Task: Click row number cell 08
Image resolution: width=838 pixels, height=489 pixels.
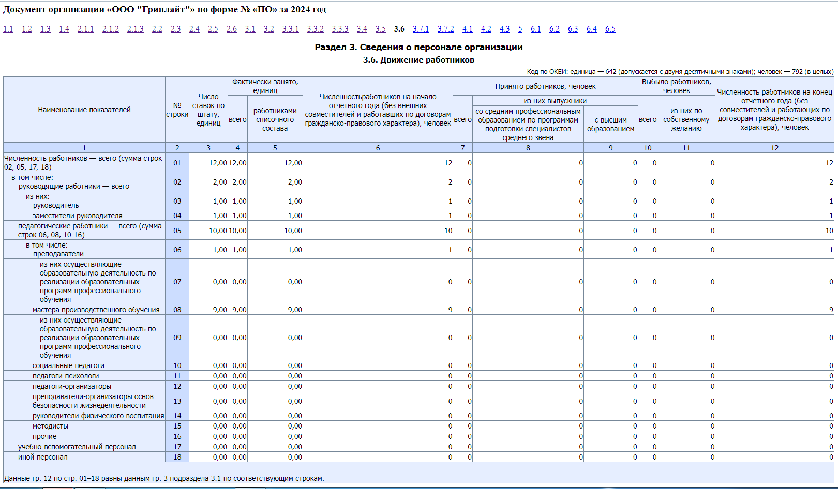Action: click(x=177, y=310)
